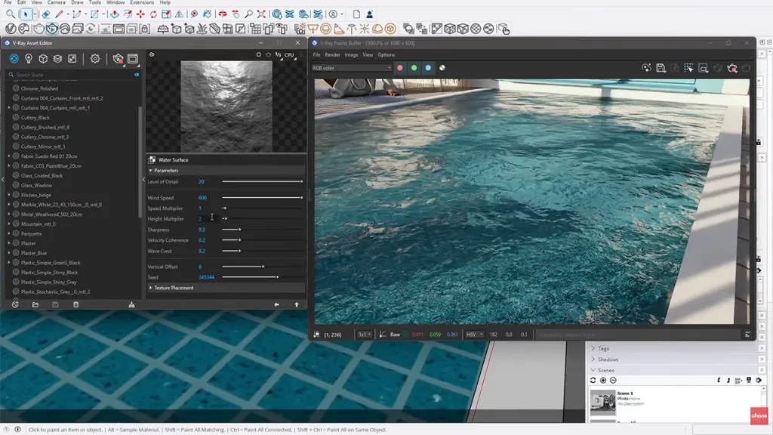The width and height of the screenshot is (773, 435).
Task: Toggle the blue channel in the Frame Buffer
Action: click(x=428, y=68)
